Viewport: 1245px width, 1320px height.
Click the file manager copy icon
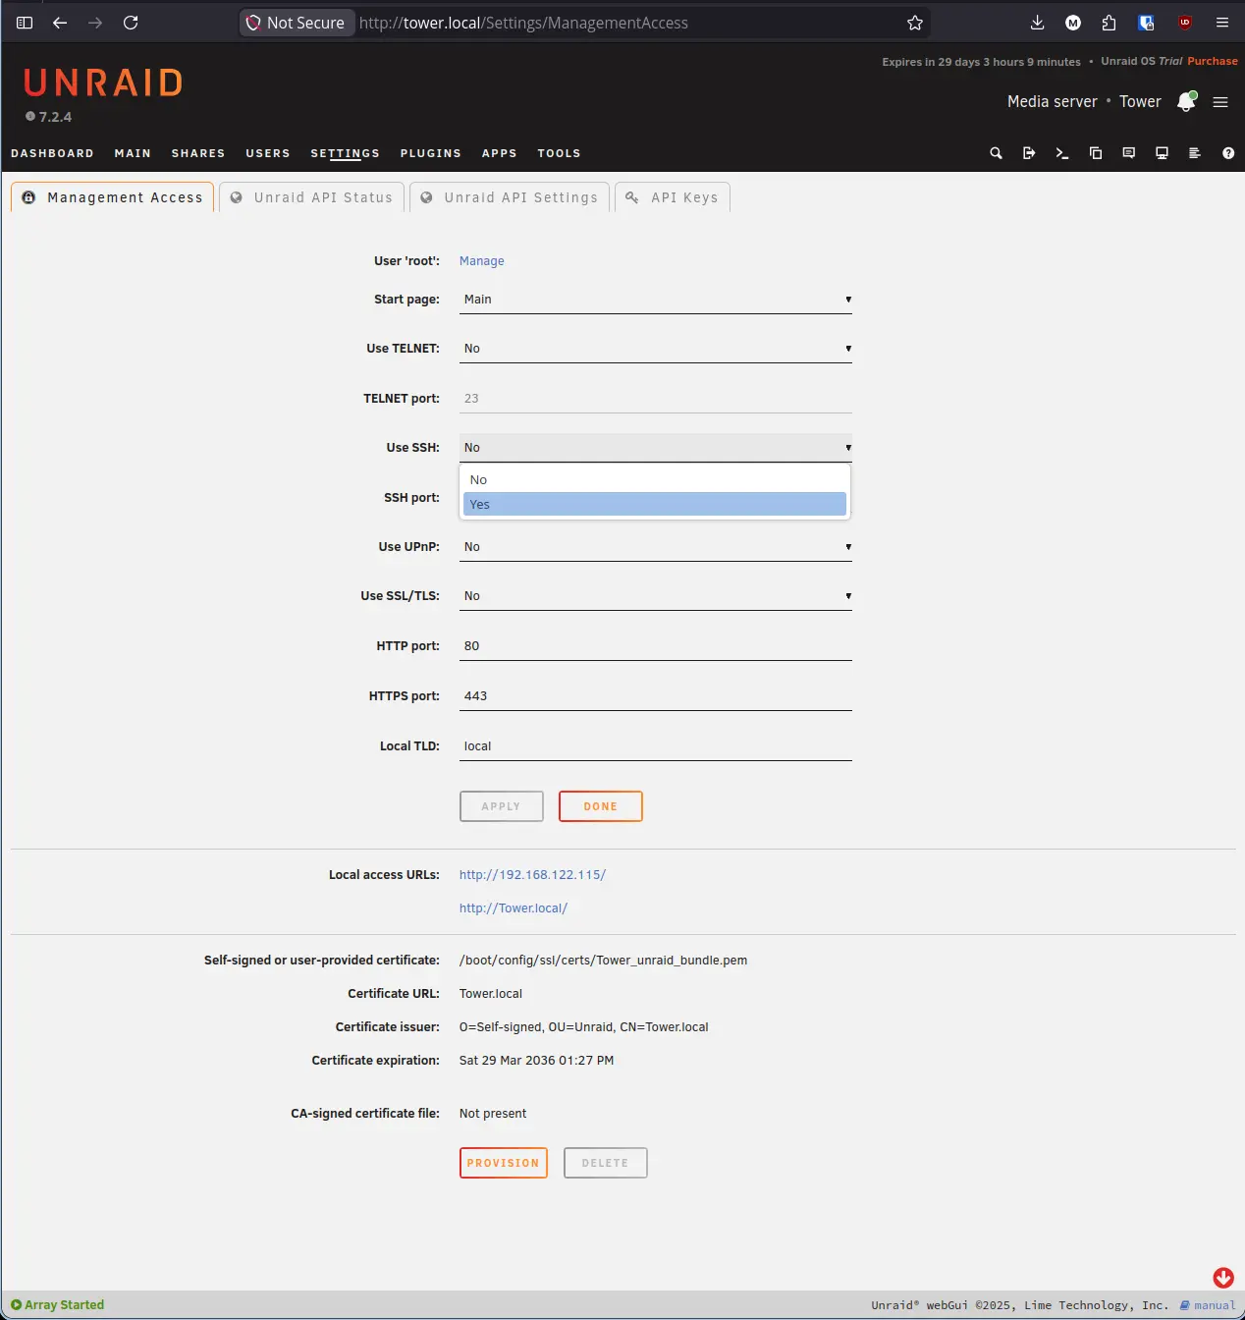[1096, 153]
